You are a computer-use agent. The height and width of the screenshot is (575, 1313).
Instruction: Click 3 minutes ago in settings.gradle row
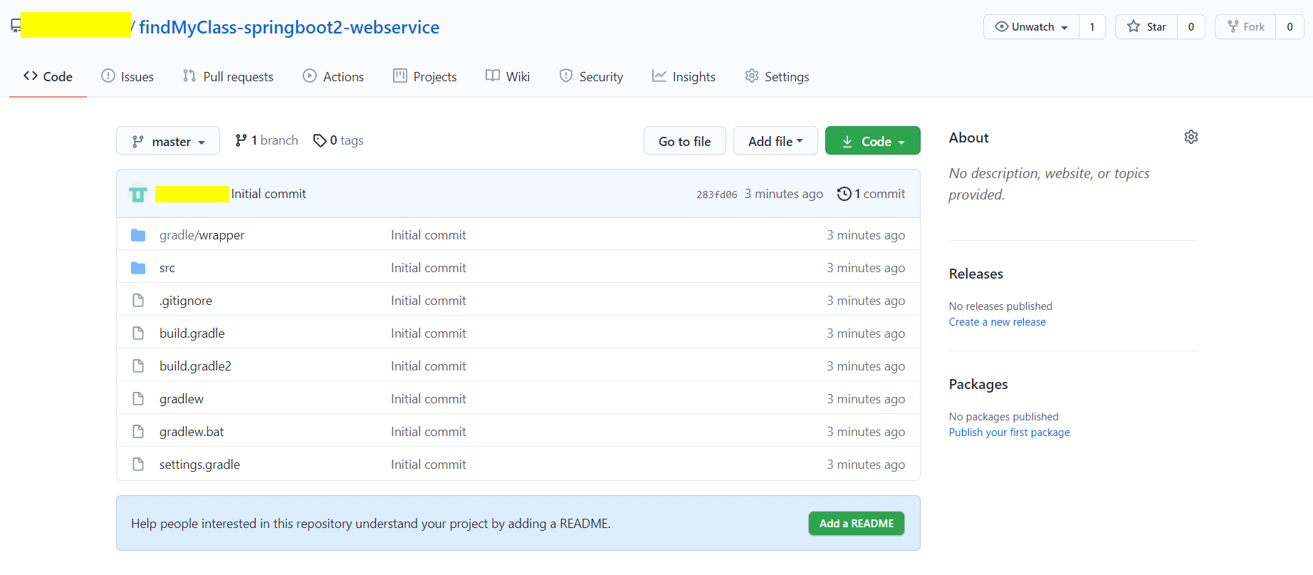click(866, 465)
